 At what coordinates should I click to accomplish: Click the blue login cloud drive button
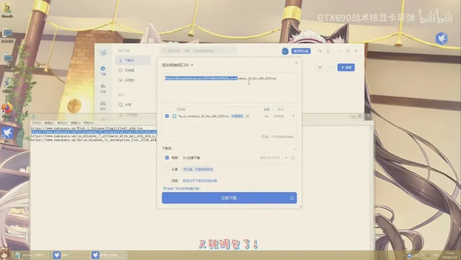point(301,51)
